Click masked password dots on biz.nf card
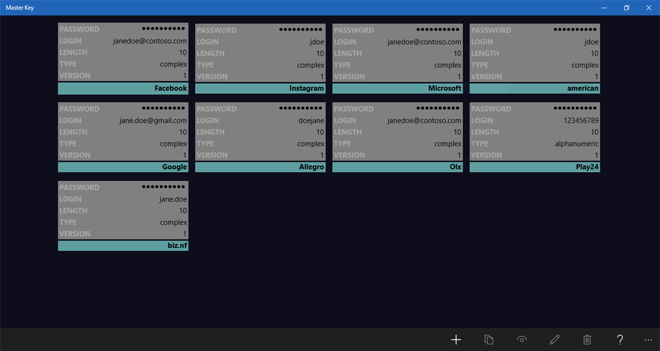 [x=164, y=188]
